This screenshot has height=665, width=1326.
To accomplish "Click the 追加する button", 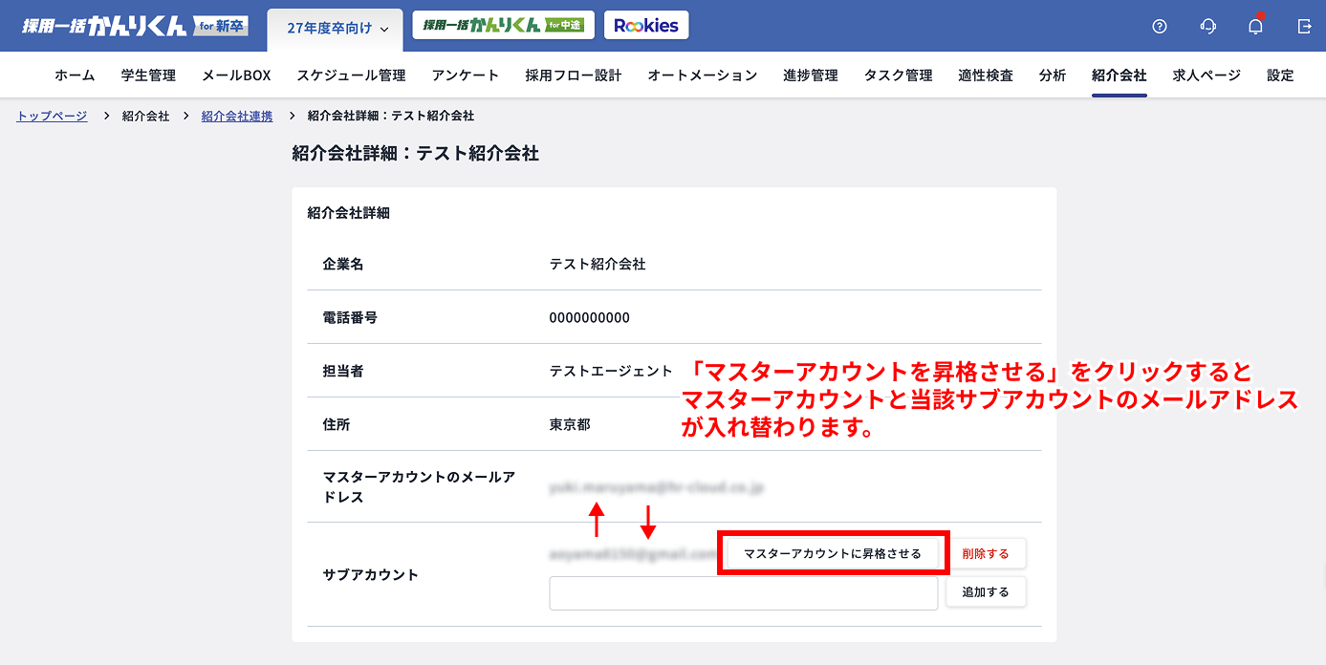I will pyautogui.click(x=985, y=592).
